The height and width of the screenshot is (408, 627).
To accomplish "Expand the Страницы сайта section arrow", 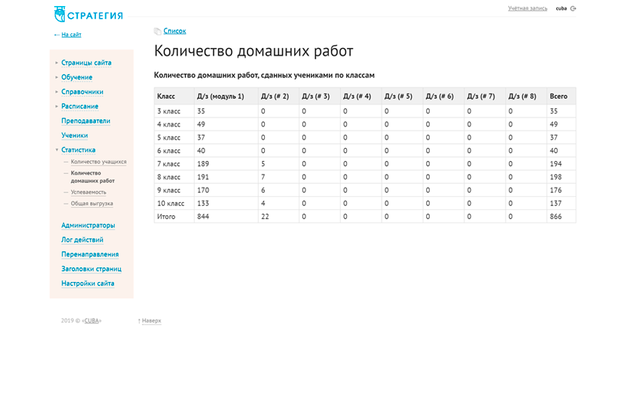I will tap(57, 63).
